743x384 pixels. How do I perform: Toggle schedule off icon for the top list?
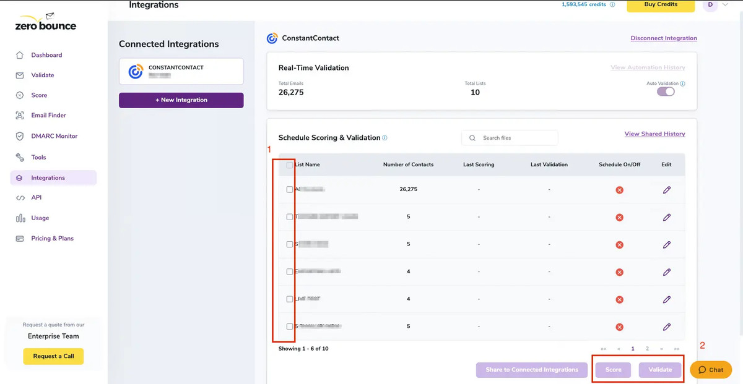[x=619, y=190]
